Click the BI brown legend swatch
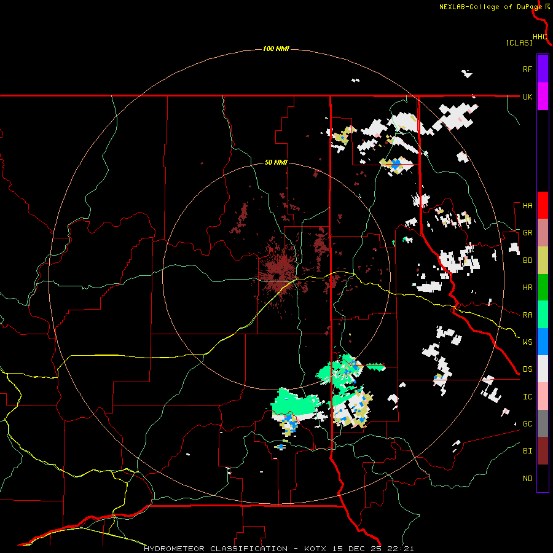Viewport: 553px width, 553px height. [x=543, y=451]
